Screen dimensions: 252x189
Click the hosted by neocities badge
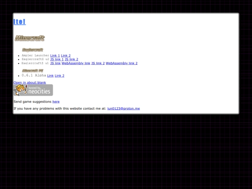[x=33, y=90]
